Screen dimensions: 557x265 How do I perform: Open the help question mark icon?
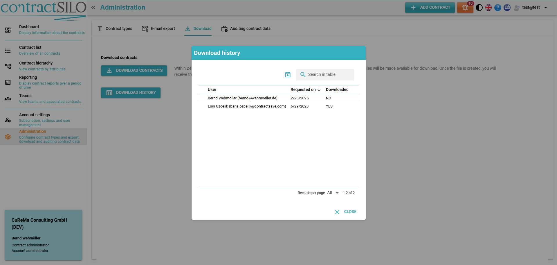pos(498,8)
